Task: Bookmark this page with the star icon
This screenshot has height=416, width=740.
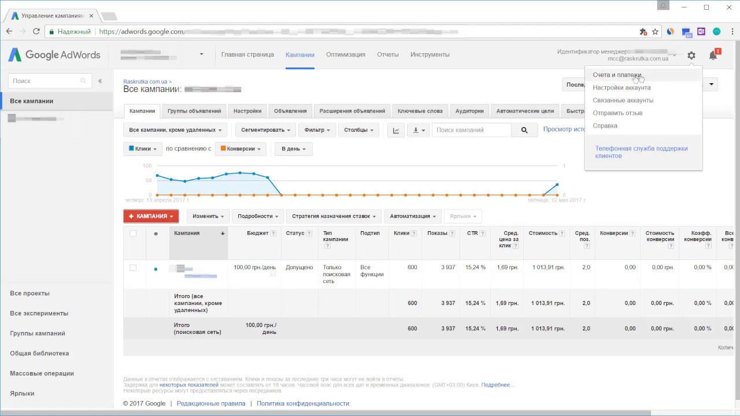Action: (655, 32)
